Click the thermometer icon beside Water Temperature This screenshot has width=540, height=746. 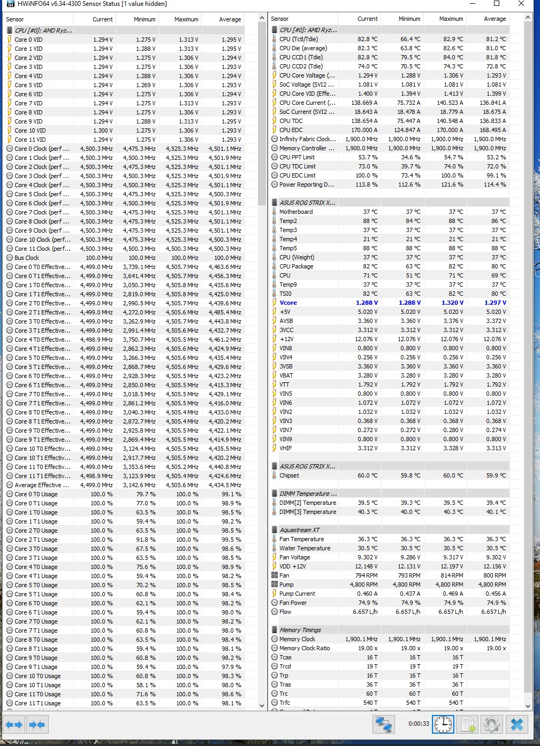[x=275, y=548]
